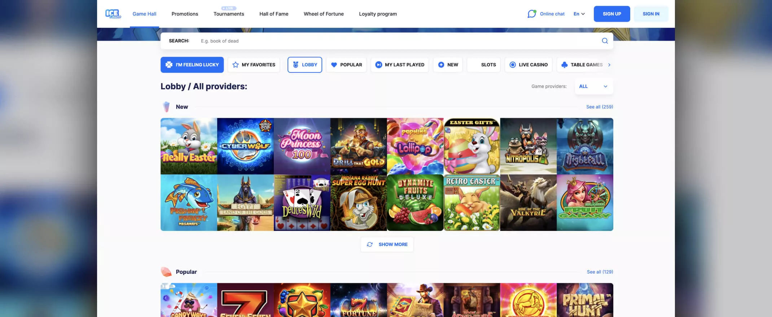
Task: Click the crystal icon beside New section
Action: tap(166, 107)
